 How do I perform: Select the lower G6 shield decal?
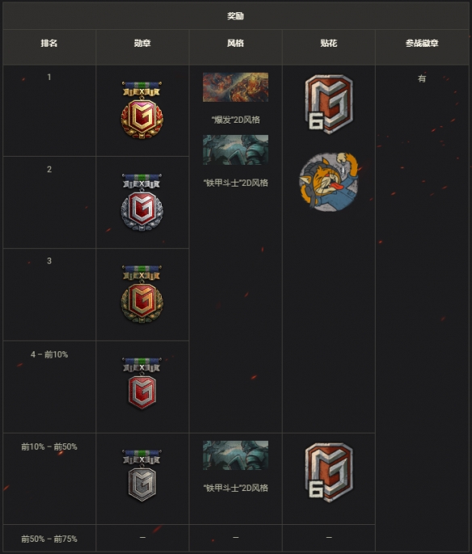click(329, 472)
